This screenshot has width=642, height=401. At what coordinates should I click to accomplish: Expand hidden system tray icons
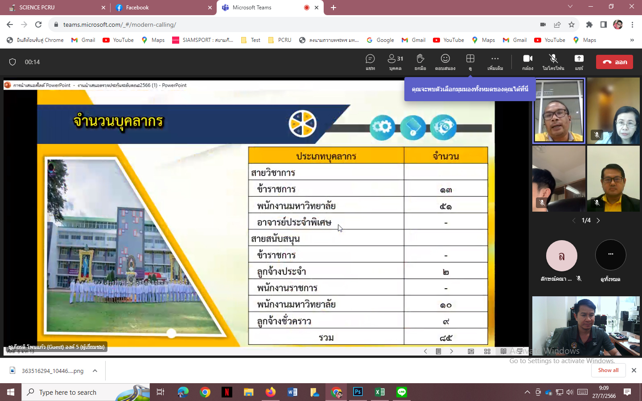527,392
